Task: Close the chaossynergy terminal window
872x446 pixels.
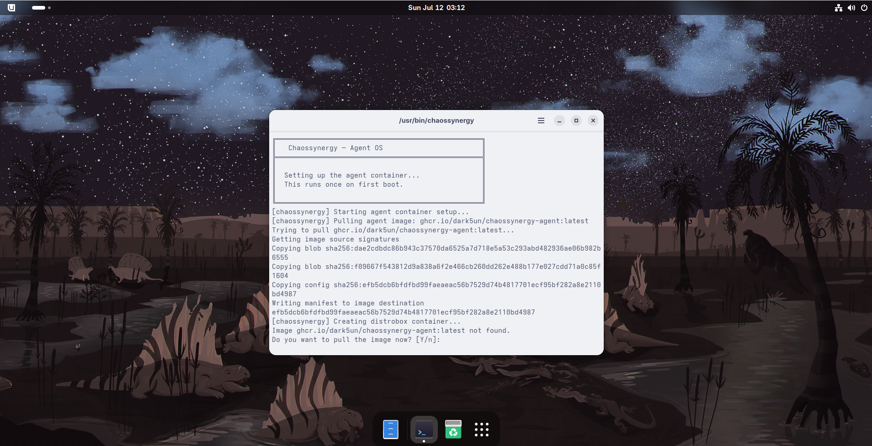Action: click(593, 121)
